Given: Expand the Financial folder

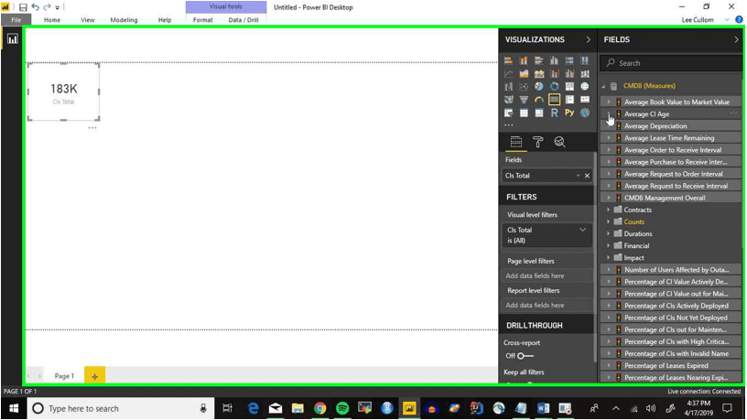Looking at the screenshot, I should coord(609,246).
